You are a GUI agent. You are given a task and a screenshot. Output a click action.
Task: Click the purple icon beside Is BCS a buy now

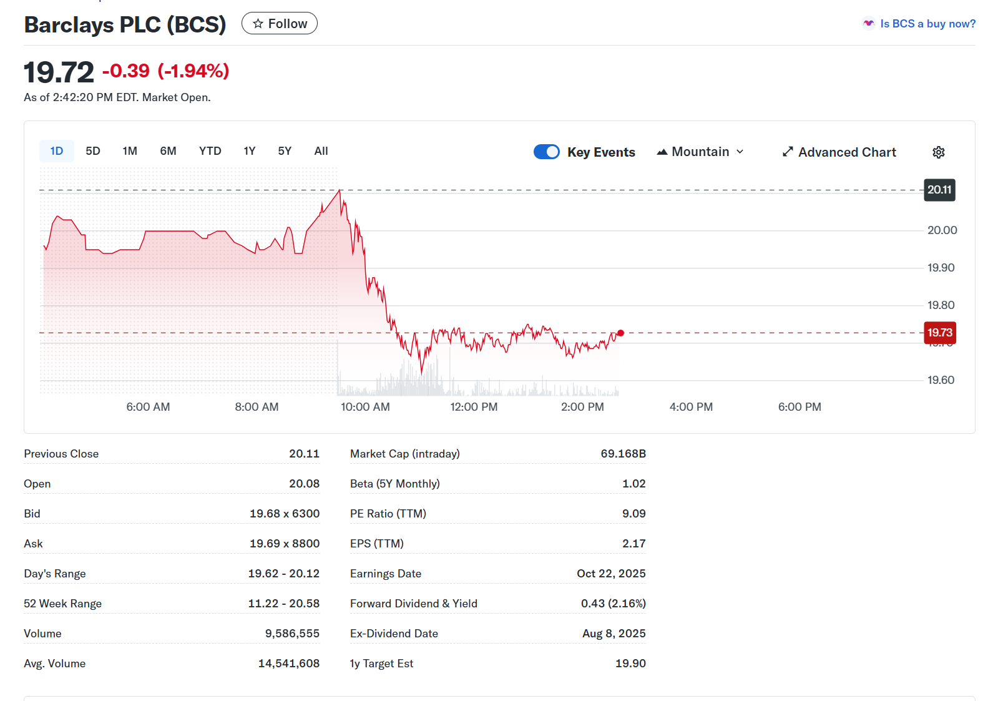(868, 24)
